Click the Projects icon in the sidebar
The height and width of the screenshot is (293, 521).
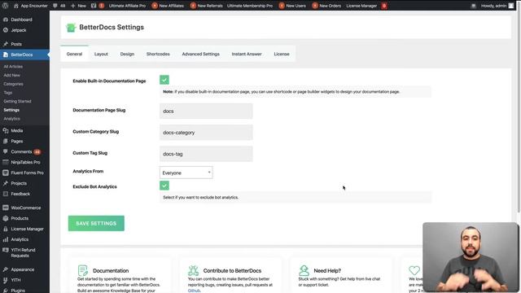(x=6, y=183)
